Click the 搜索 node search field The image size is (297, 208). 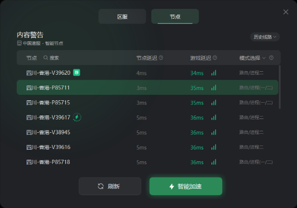click(x=54, y=58)
